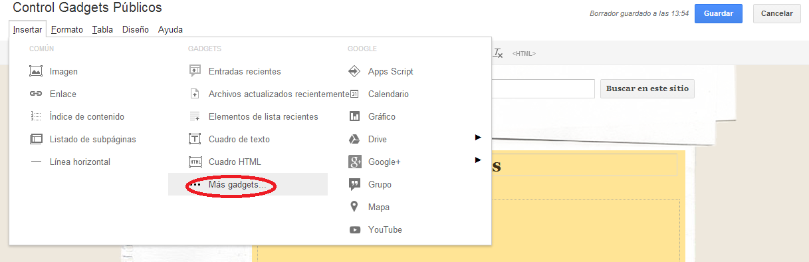Expand the Google+ submenu arrow
The width and height of the screenshot is (809, 262).
[x=477, y=160]
